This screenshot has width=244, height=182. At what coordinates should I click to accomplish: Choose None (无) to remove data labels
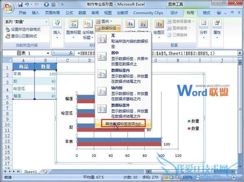pyautogui.click(x=123, y=41)
